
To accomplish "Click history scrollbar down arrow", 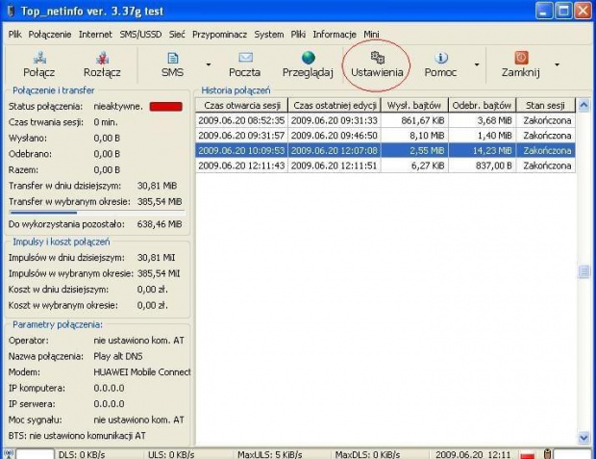I will pos(584,438).
